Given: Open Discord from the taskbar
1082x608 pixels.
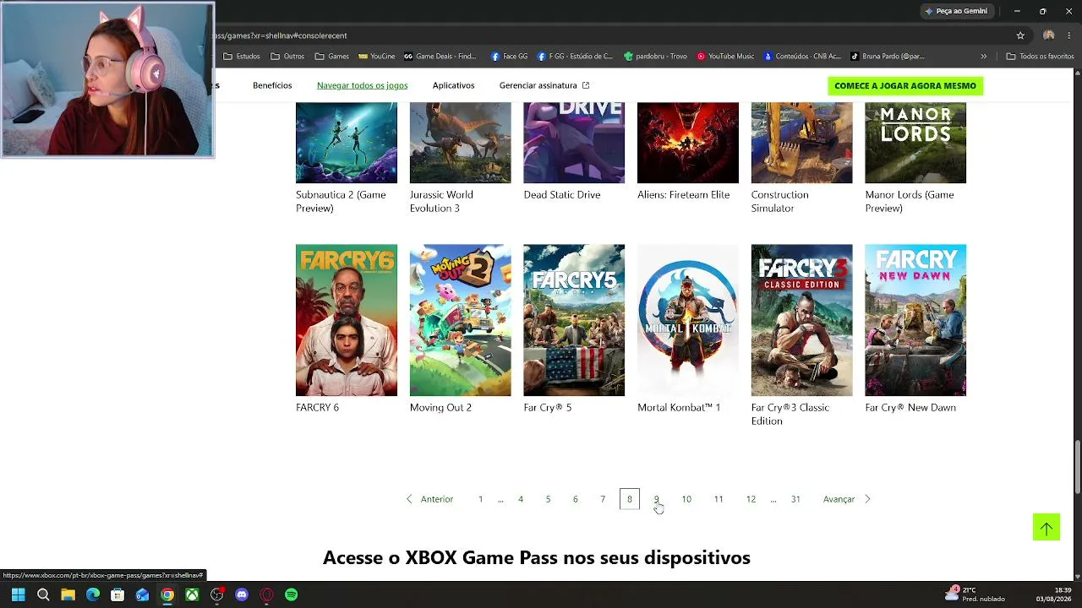Looking at the screenshot, I should point(242,594).
